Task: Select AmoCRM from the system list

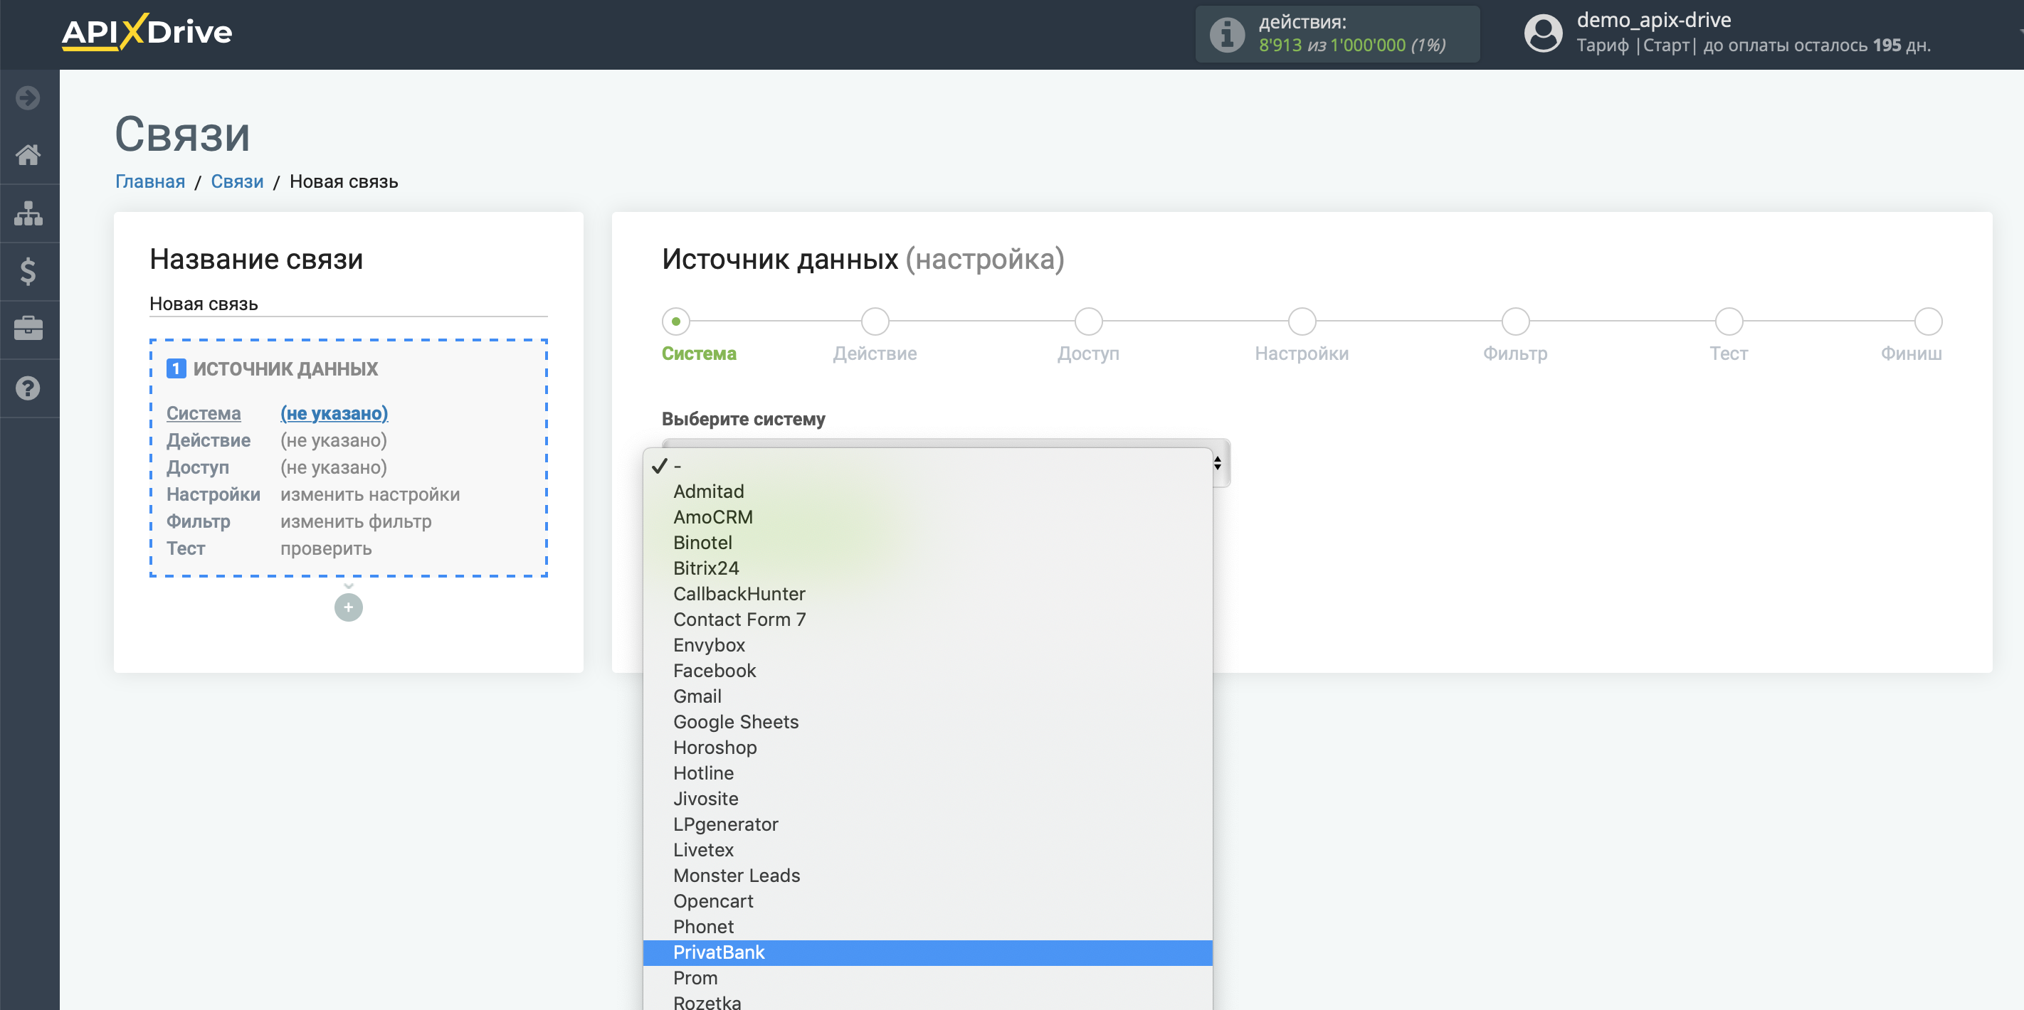Action: coord(927,517)
